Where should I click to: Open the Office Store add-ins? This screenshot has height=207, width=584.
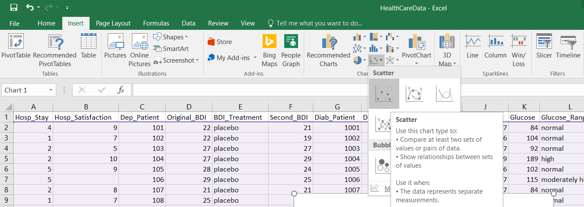coord(219,42)
